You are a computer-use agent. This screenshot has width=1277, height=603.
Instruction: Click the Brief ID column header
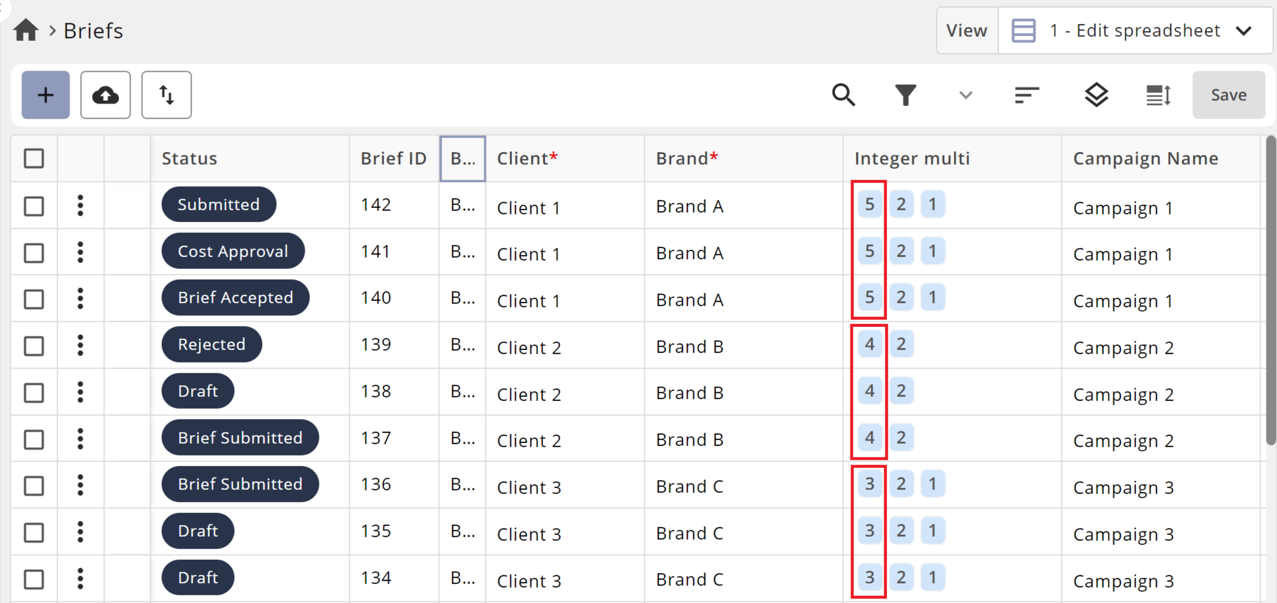tap(393, 158)
